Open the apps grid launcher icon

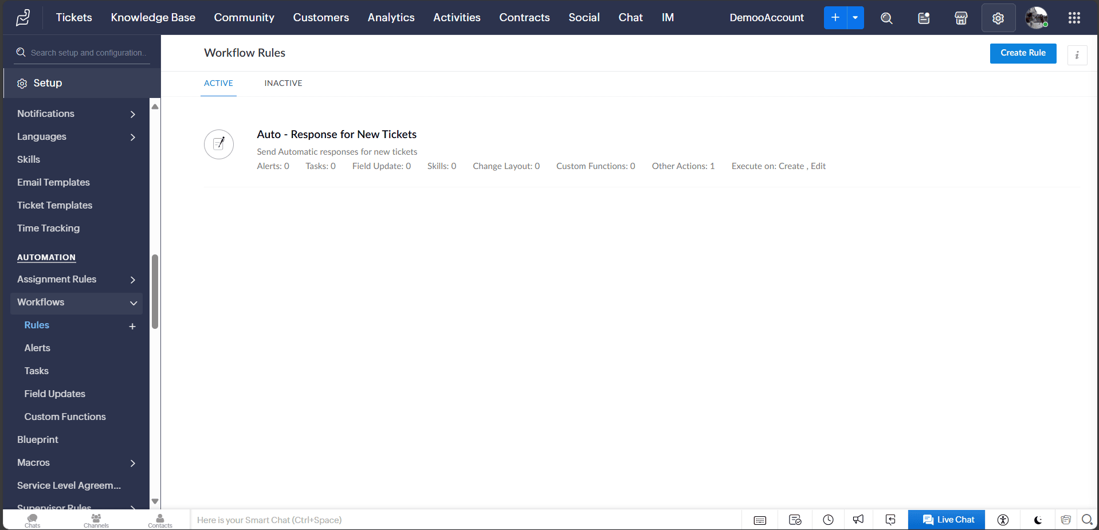pos(1074,18)
